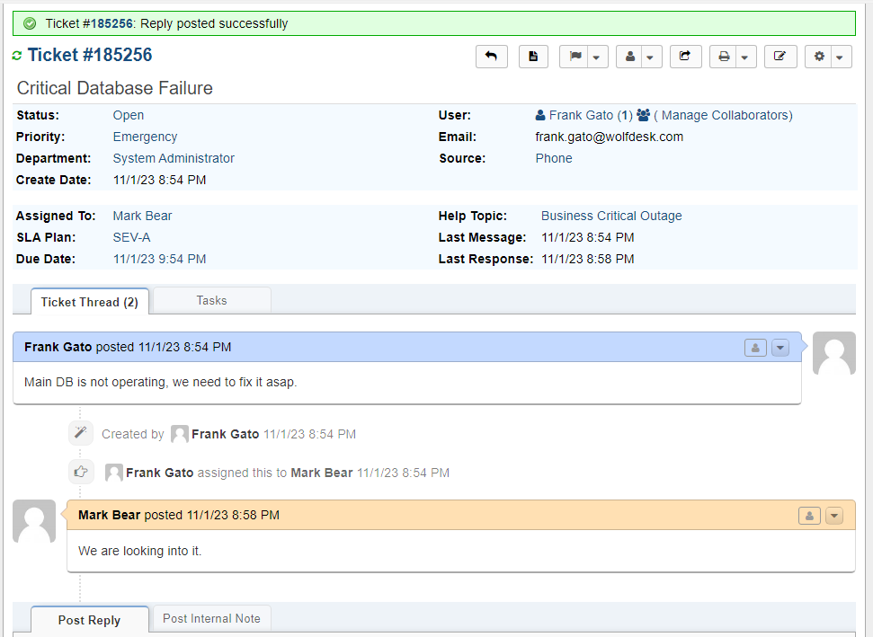Viewport: 873px width, 637px height.
Task: Click the flag icon to ban email
Action: tap(575, 56)
